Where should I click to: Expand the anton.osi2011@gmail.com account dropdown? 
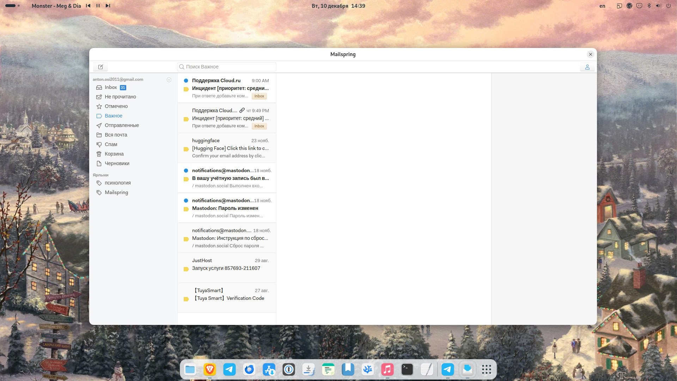(x=169, y=80)
